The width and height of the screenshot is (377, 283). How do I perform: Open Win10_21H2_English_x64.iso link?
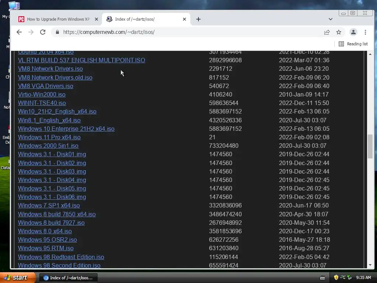[57, 111]
